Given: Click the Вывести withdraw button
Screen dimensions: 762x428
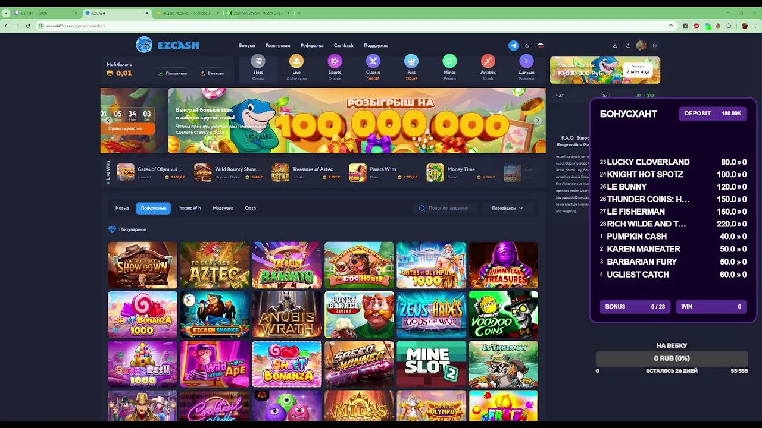Looking at the screenshot, I should (212, 73).
